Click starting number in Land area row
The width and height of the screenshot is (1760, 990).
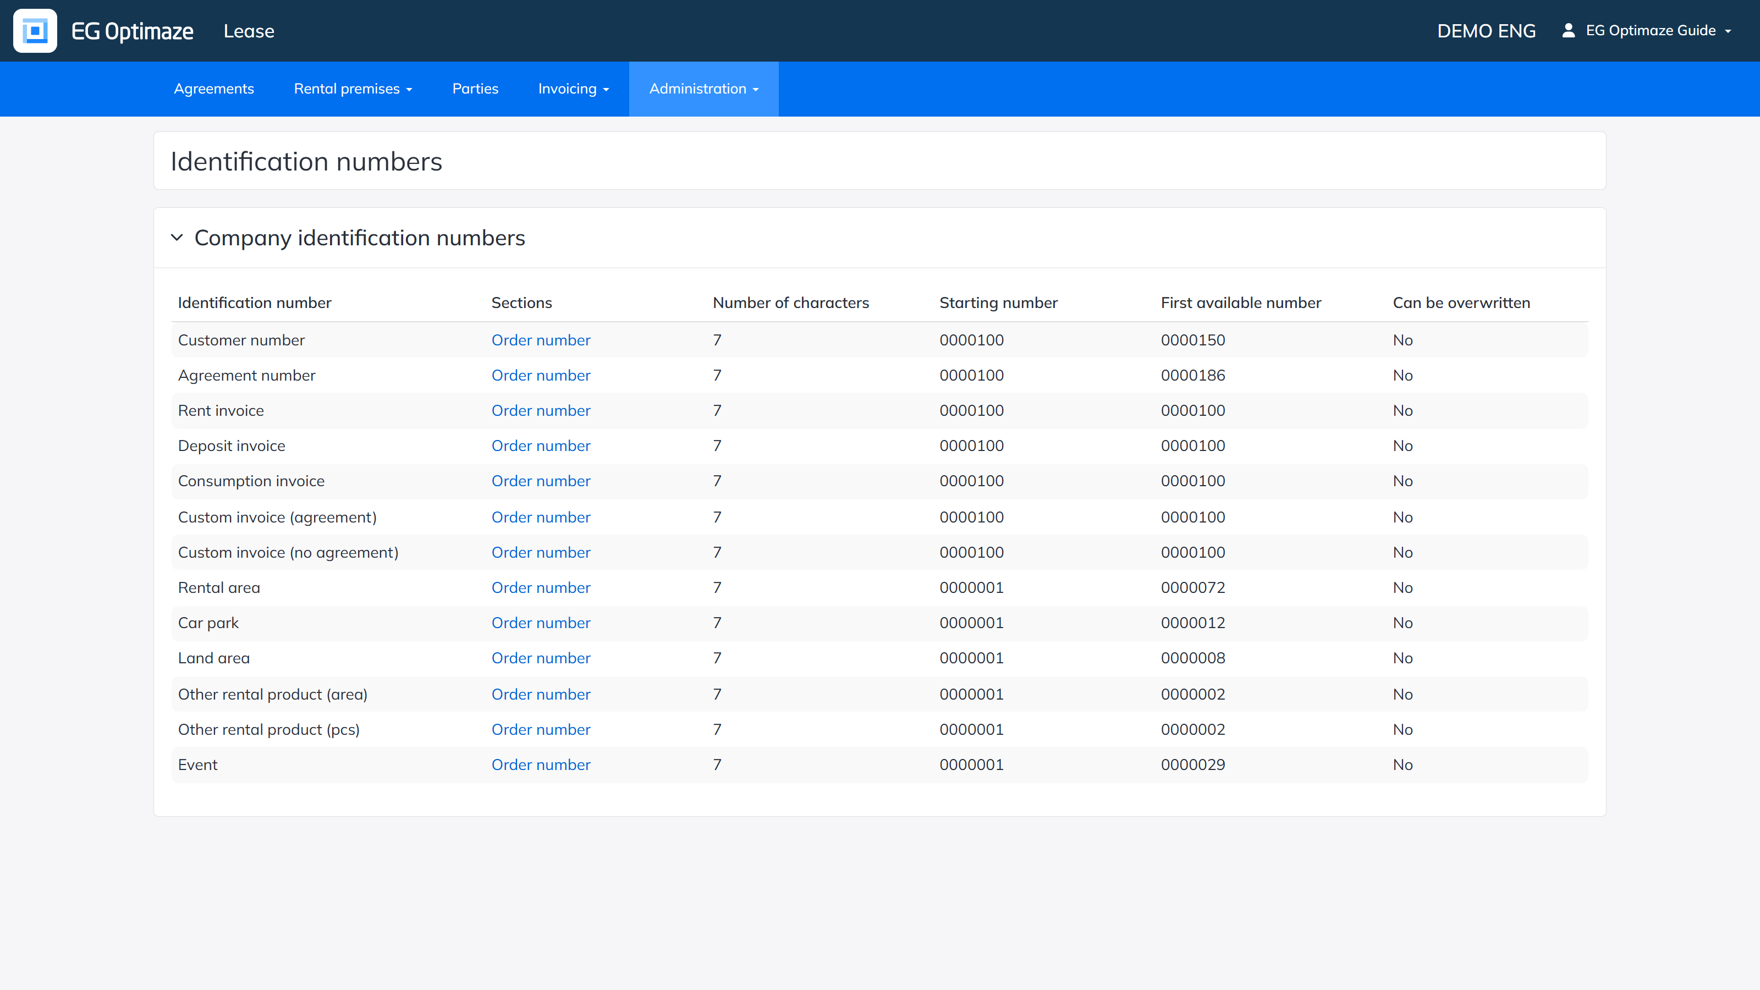(x=971, y=658)
